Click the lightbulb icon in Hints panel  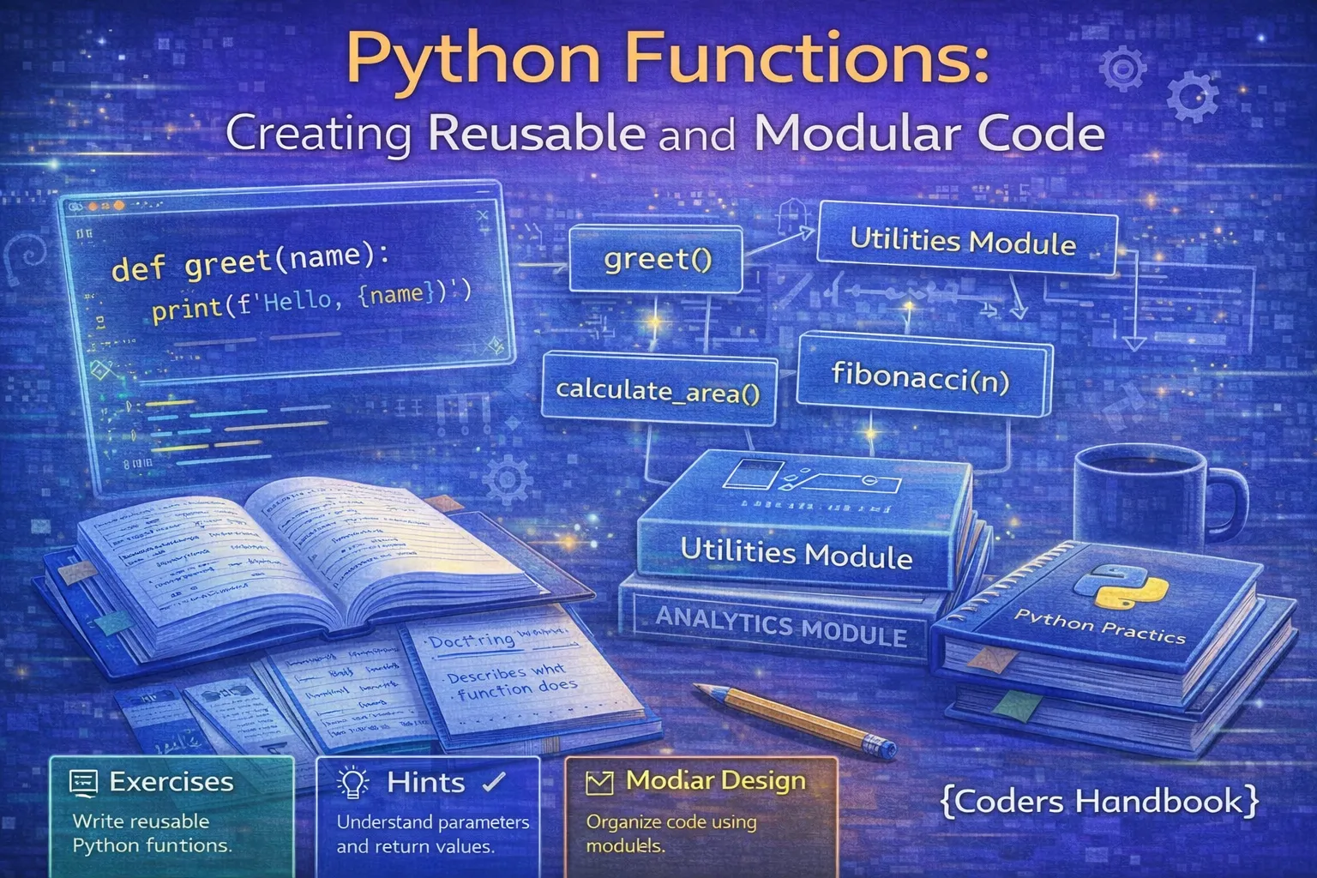point(352,780)
